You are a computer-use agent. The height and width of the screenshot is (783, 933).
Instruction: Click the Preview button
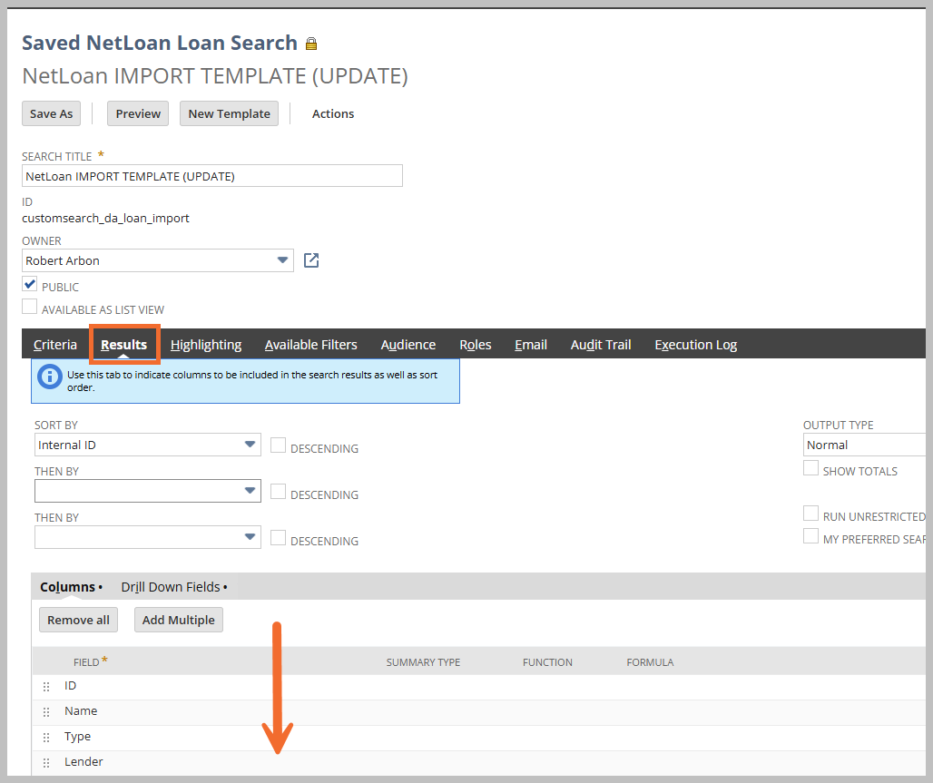pyautogui.click(x=138, y=113)
